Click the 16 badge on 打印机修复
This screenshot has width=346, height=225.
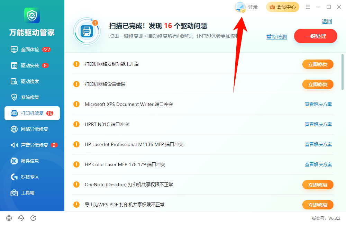(49, 113)
